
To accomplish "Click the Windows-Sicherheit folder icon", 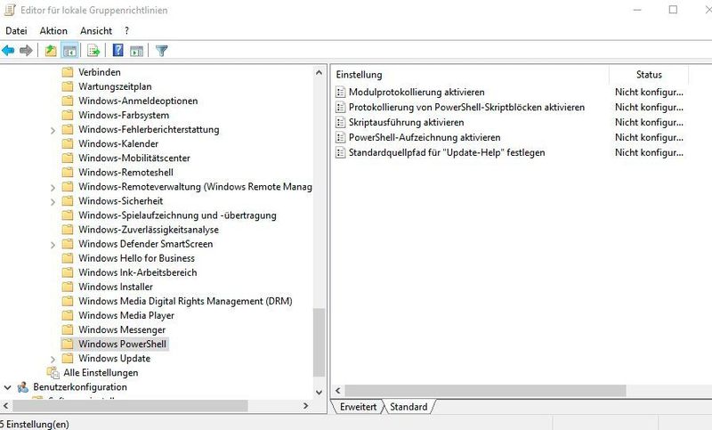I will pyautogui.click(x=68, y=200).
